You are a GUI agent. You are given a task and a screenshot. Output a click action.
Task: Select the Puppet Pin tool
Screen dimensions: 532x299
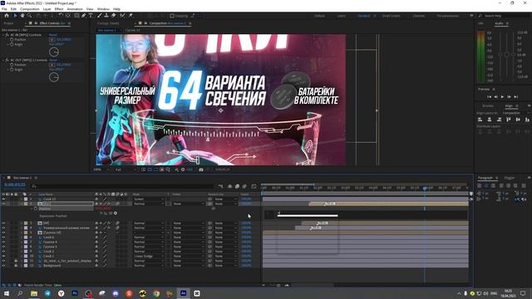click(x=131, y=16)
